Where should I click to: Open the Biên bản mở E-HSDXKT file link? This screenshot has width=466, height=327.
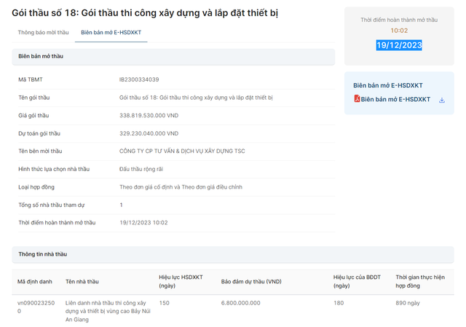point(395,99)
